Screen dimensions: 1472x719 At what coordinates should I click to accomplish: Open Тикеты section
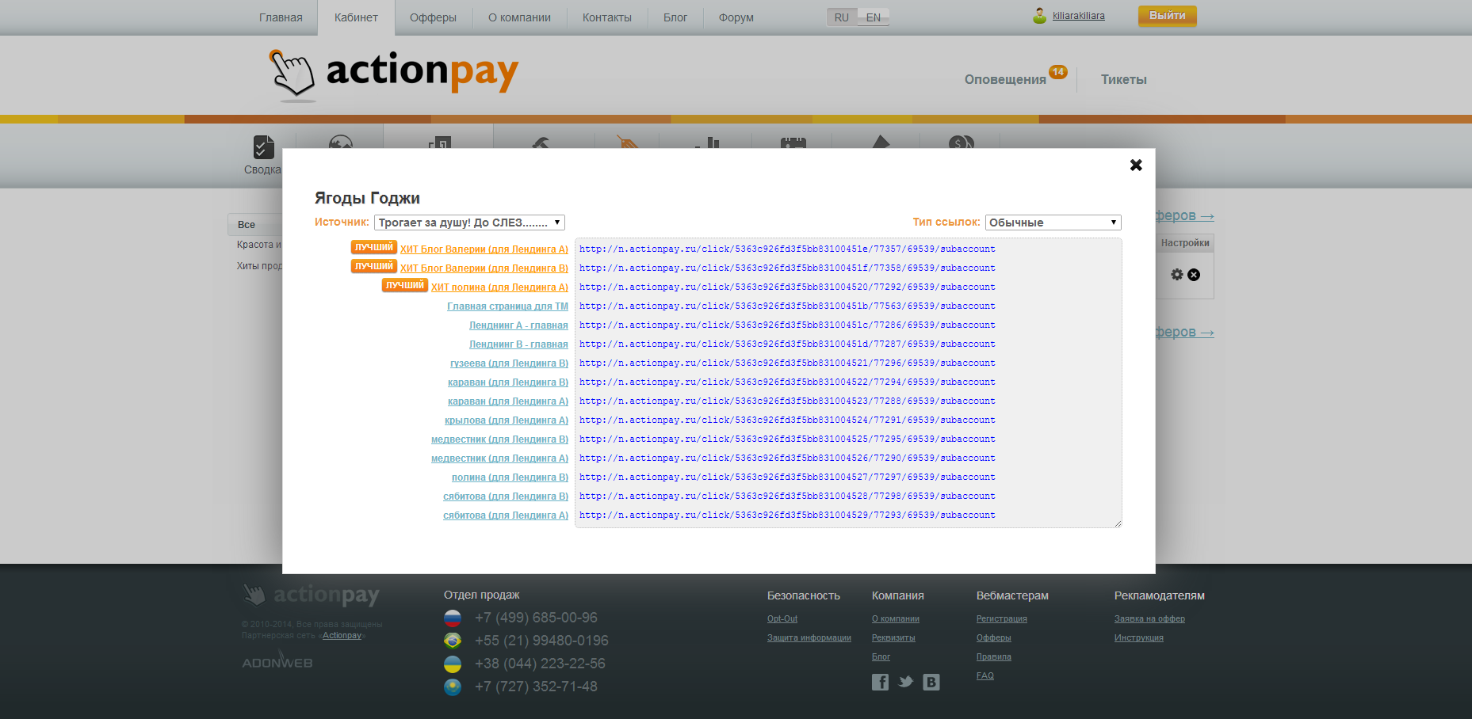coord(1124,80)
